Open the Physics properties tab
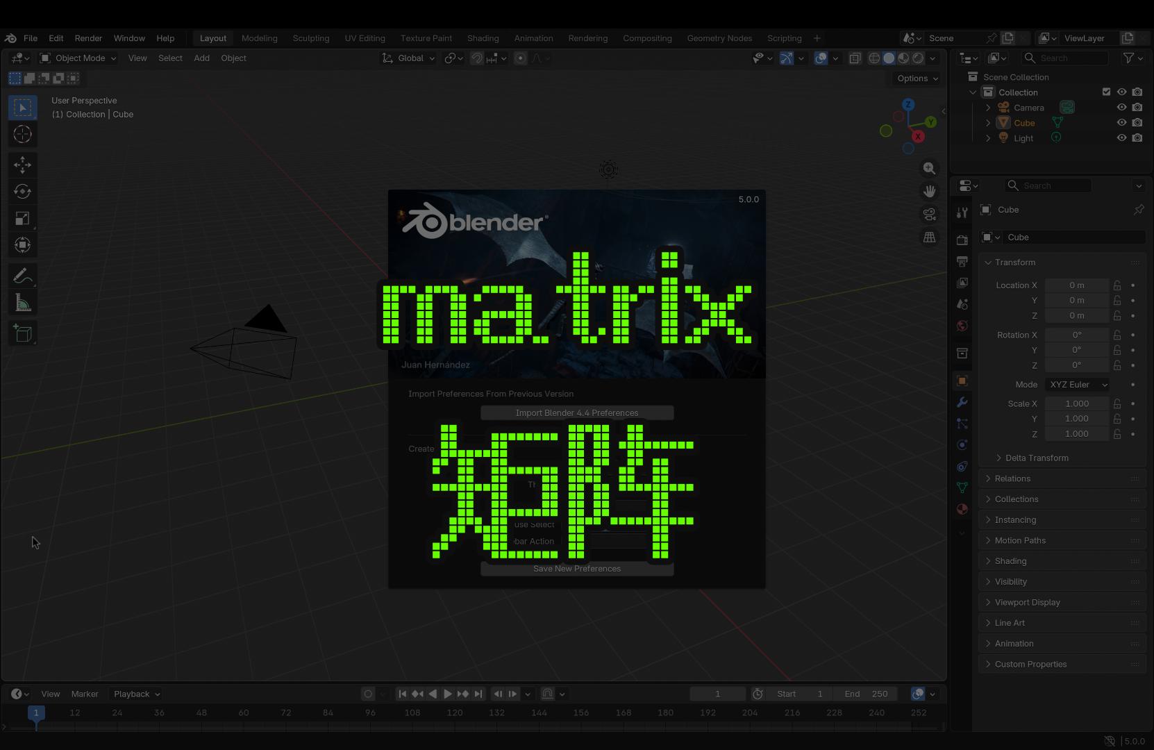This screenshot has height=750, width=1154. [x=962, y=444]
